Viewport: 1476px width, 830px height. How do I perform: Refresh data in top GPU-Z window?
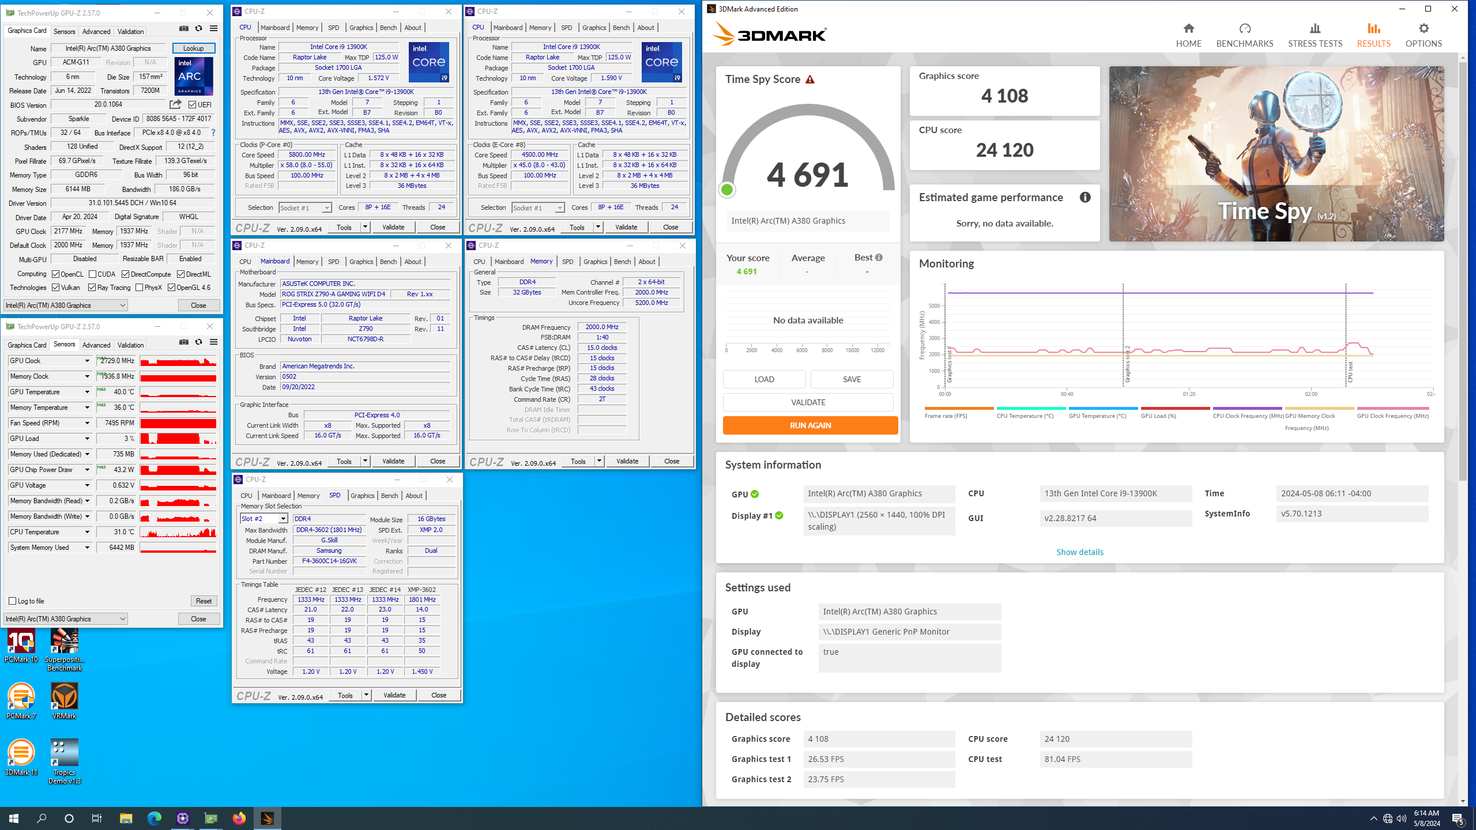[x=198, y=28]
